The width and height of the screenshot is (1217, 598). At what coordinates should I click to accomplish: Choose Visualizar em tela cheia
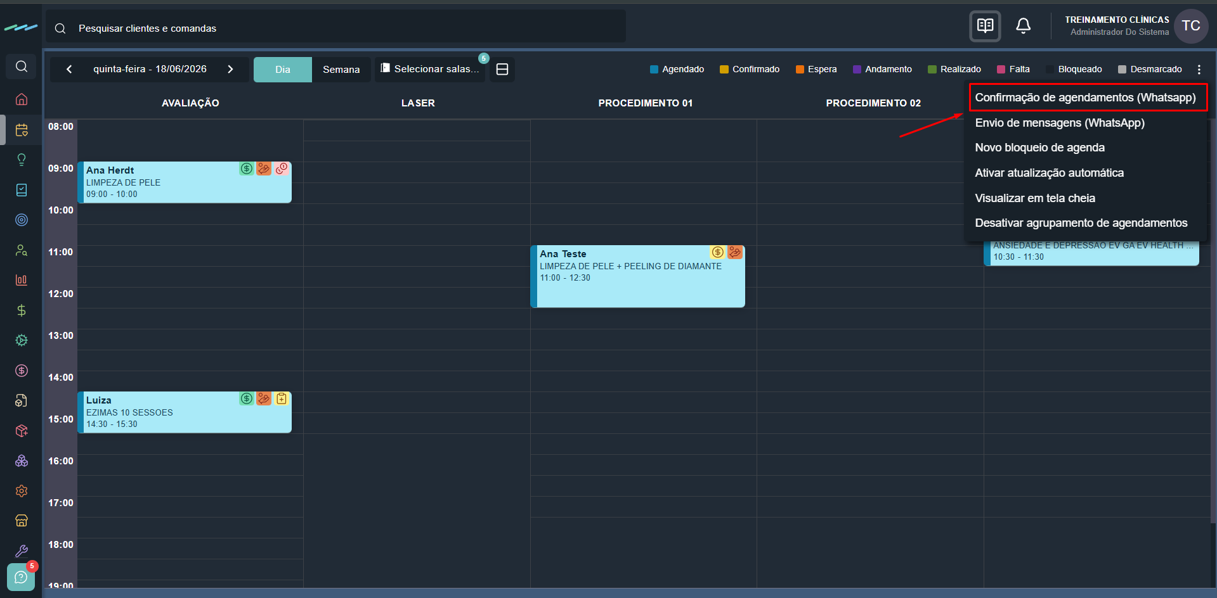(x=1035, y=198)
